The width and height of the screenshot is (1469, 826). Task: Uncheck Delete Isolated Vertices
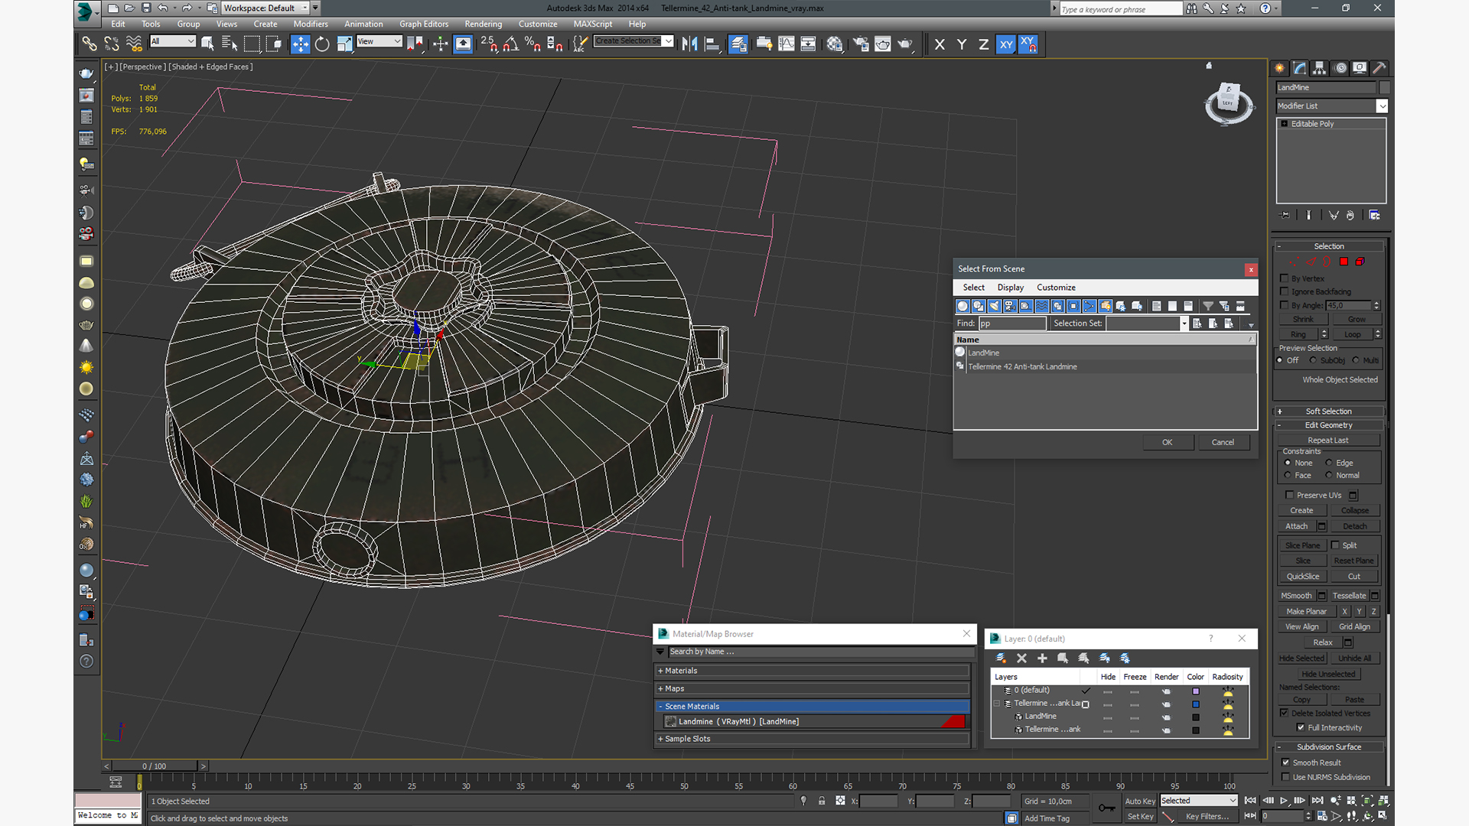(1285, 713)
